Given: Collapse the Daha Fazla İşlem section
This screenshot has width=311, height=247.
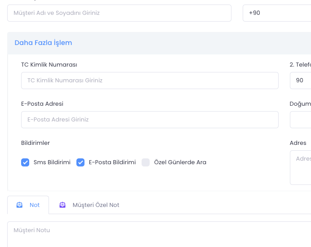Looking at the screenshot, I should [43, 43].
